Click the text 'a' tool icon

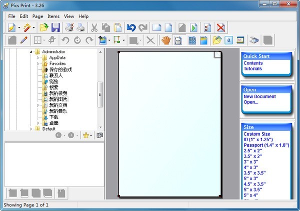(x=228, y=40)
